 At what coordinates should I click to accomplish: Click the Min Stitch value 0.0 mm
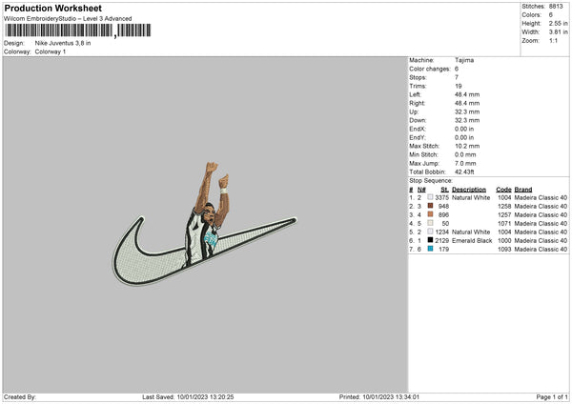465,154
